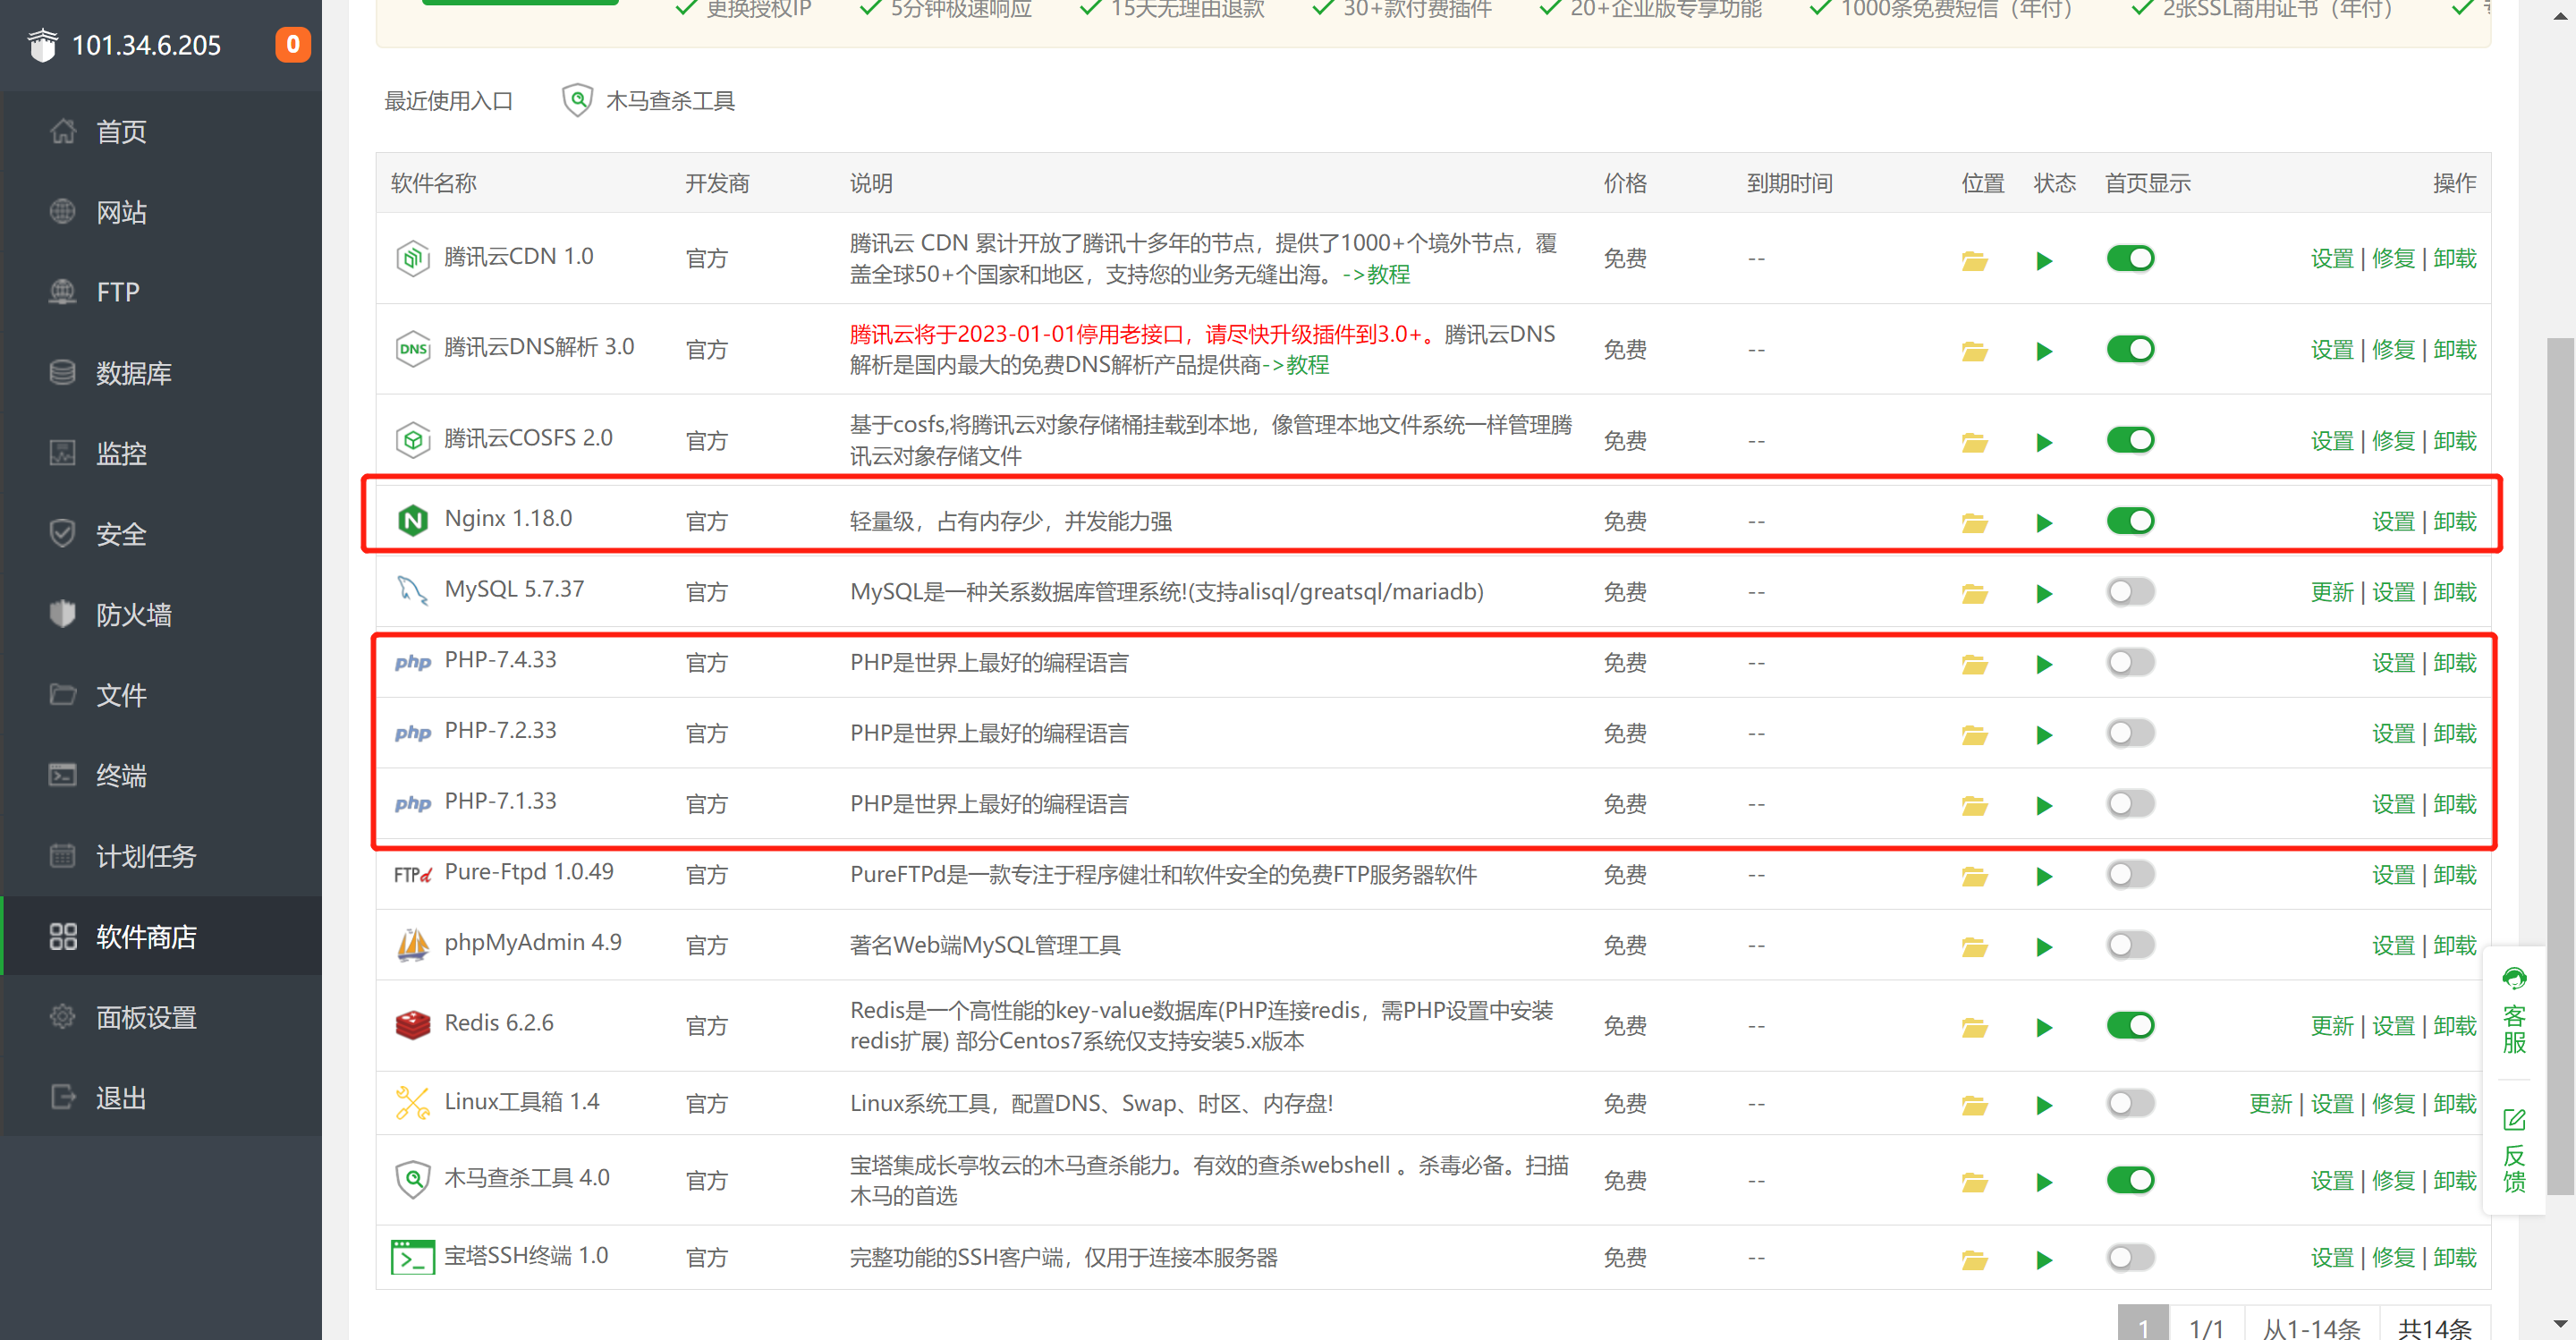The image size is (2576, 1340).
Task: Click the PHP-7.1.33 php logo icon
Action: tap(412, 803)
